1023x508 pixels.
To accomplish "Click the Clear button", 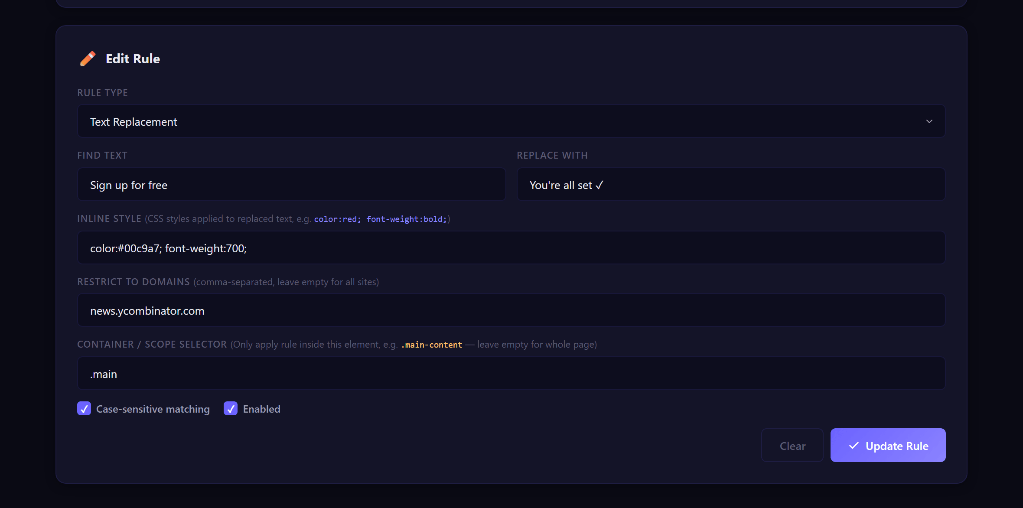I will point(792,446).
